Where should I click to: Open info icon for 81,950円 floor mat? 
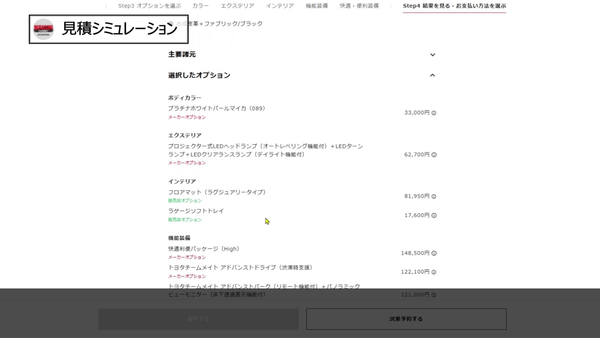(434, 197)
